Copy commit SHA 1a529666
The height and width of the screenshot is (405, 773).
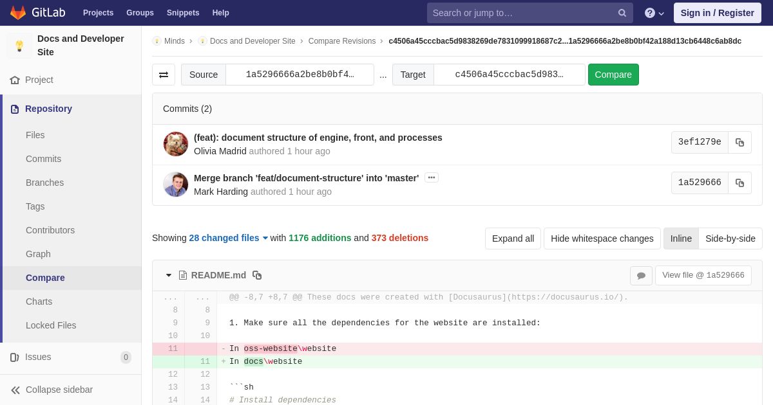(740, 183)
